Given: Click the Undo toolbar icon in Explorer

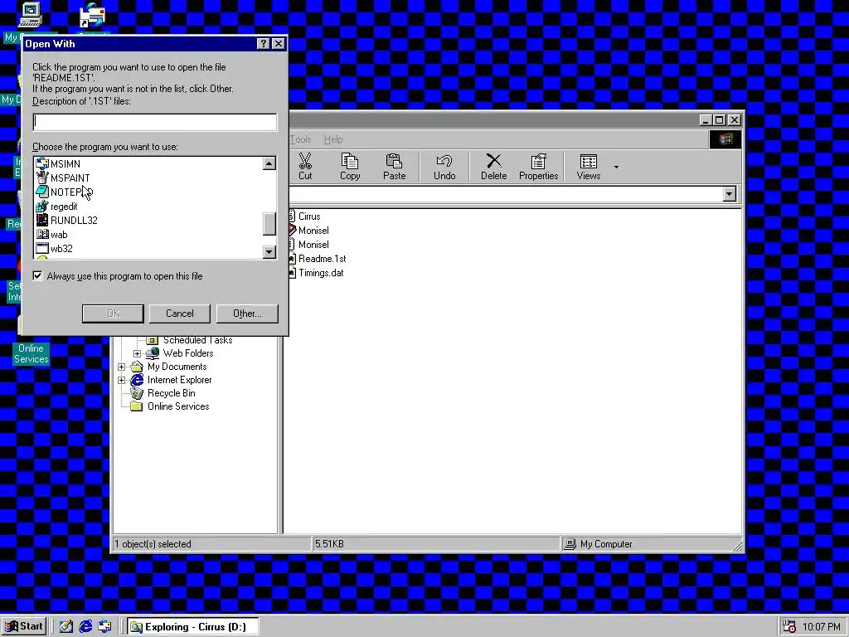Looking at the screenshot, I should (x=444, y=166).
